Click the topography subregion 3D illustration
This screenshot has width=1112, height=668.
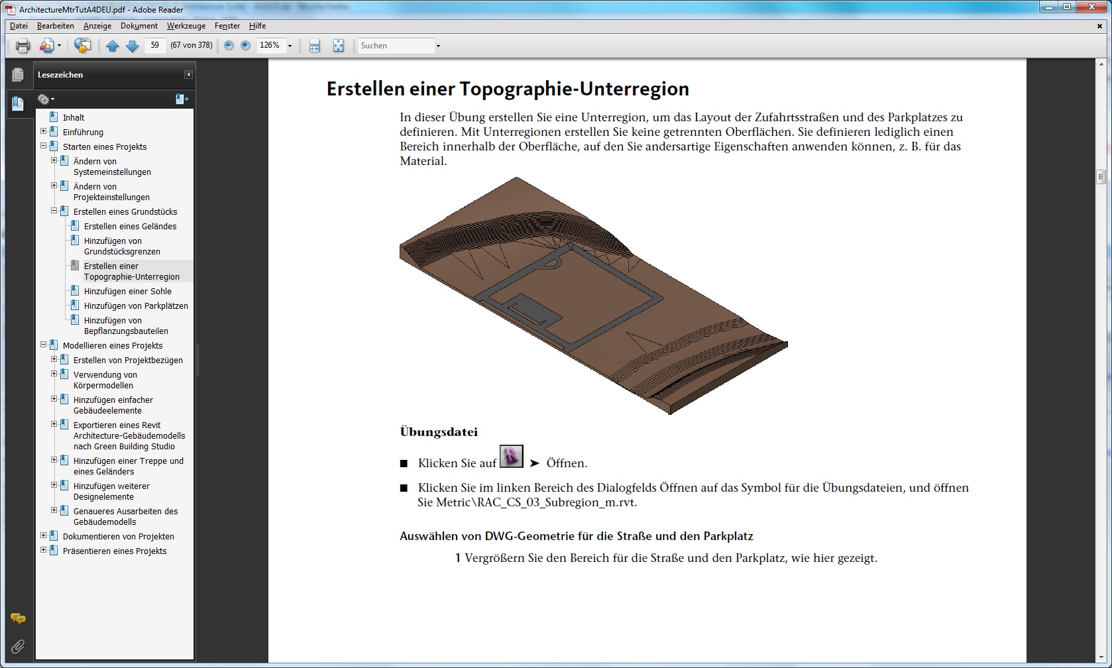[593, 295]
